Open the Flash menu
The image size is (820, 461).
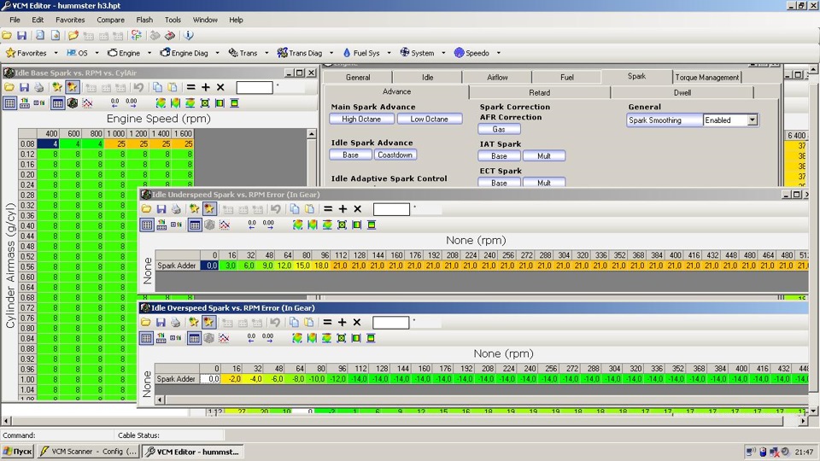click(x=144, y=20)
